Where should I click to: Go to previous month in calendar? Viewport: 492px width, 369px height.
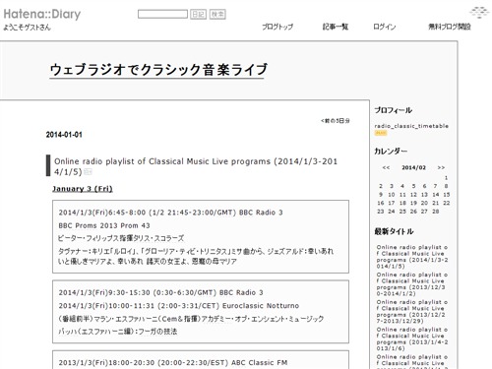(x=386, y=167)
